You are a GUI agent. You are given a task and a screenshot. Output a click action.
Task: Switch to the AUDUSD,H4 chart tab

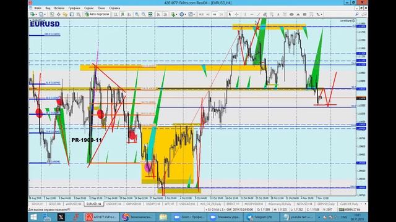coord(74,203)
